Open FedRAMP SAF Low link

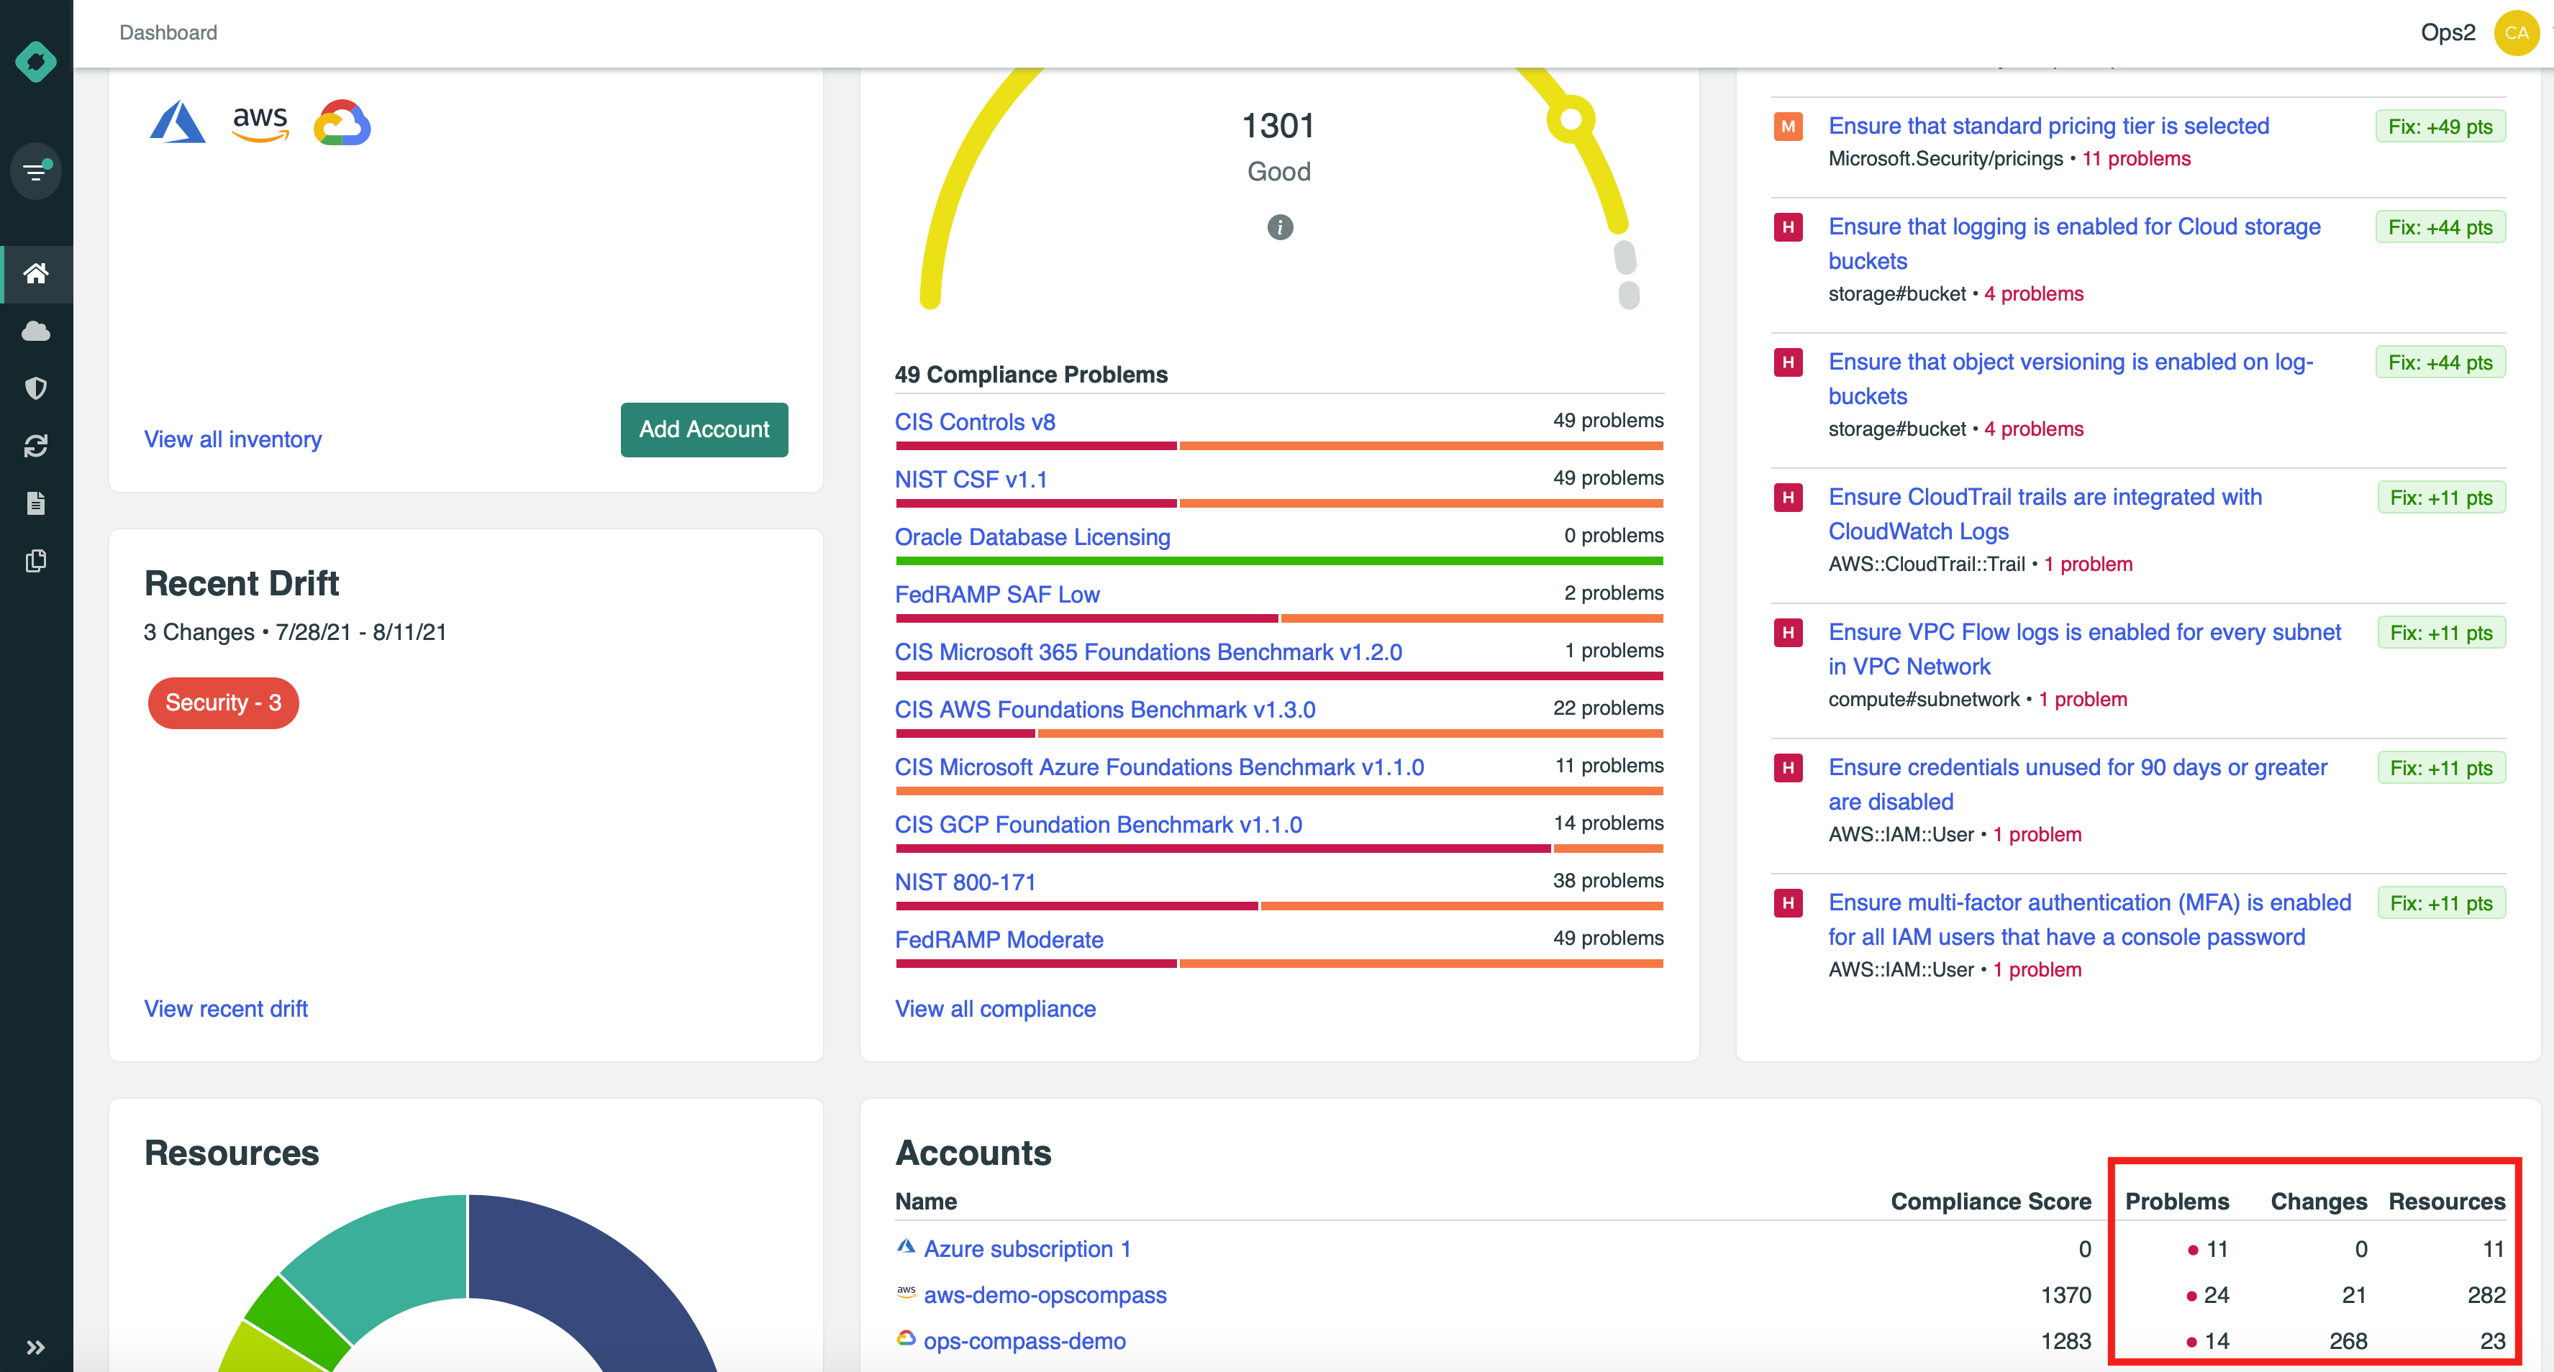click(x=996, y=595)
